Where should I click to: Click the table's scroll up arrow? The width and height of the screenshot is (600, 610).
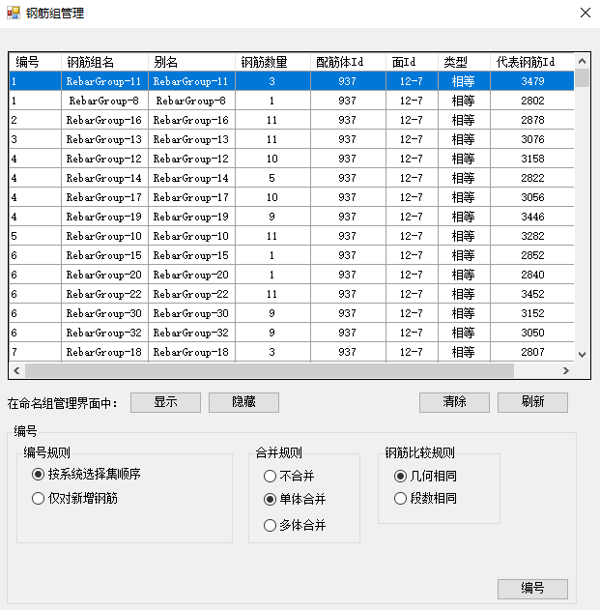tap(582, 61)
